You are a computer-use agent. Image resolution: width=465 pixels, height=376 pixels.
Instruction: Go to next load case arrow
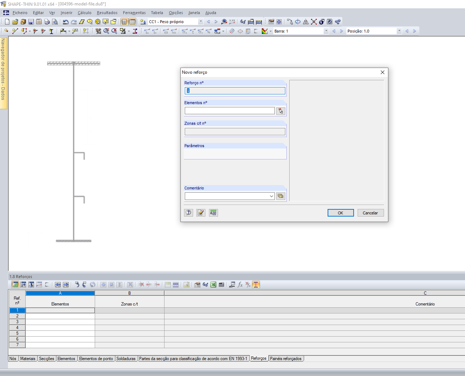(x=216, y=22)
